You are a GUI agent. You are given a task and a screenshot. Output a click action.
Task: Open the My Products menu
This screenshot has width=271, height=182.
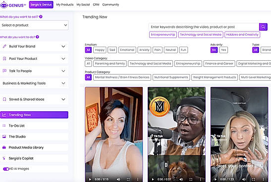(65, 4)
